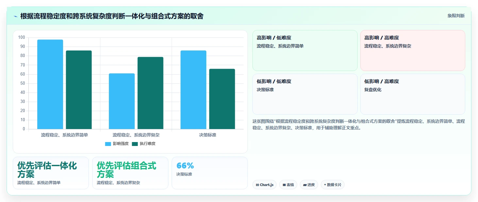Click the 决策标准 x-axis label
The image size is (478, 202).
(x=208, y=135)
